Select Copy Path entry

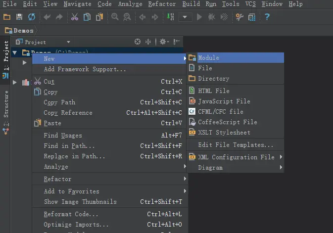109,102
